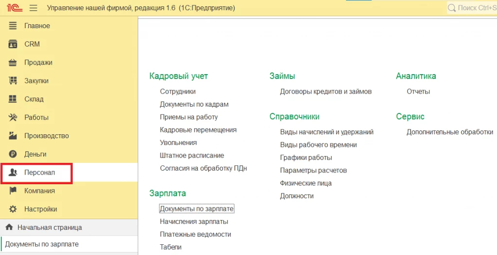The image size is (497, 255).
Task: Click the Компания flag icon
Action: coord(13,191)
